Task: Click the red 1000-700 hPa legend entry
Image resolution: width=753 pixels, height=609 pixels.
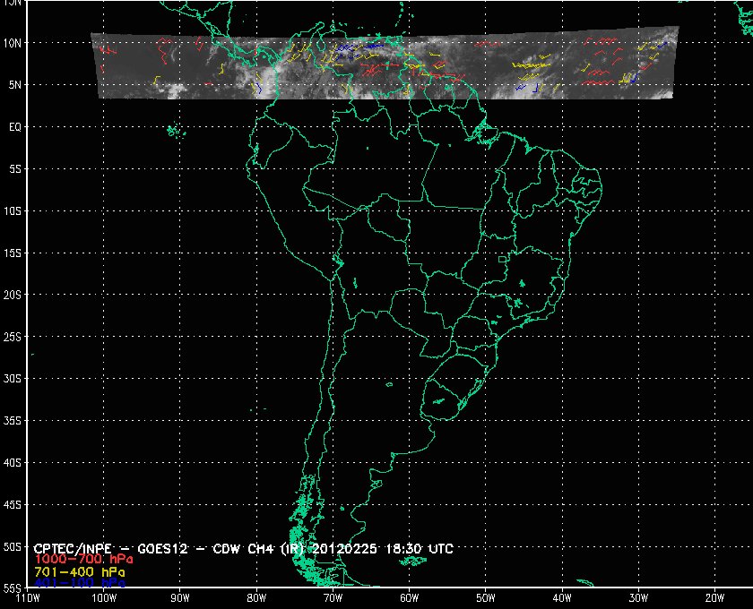Action: click(x=83, y=560)
